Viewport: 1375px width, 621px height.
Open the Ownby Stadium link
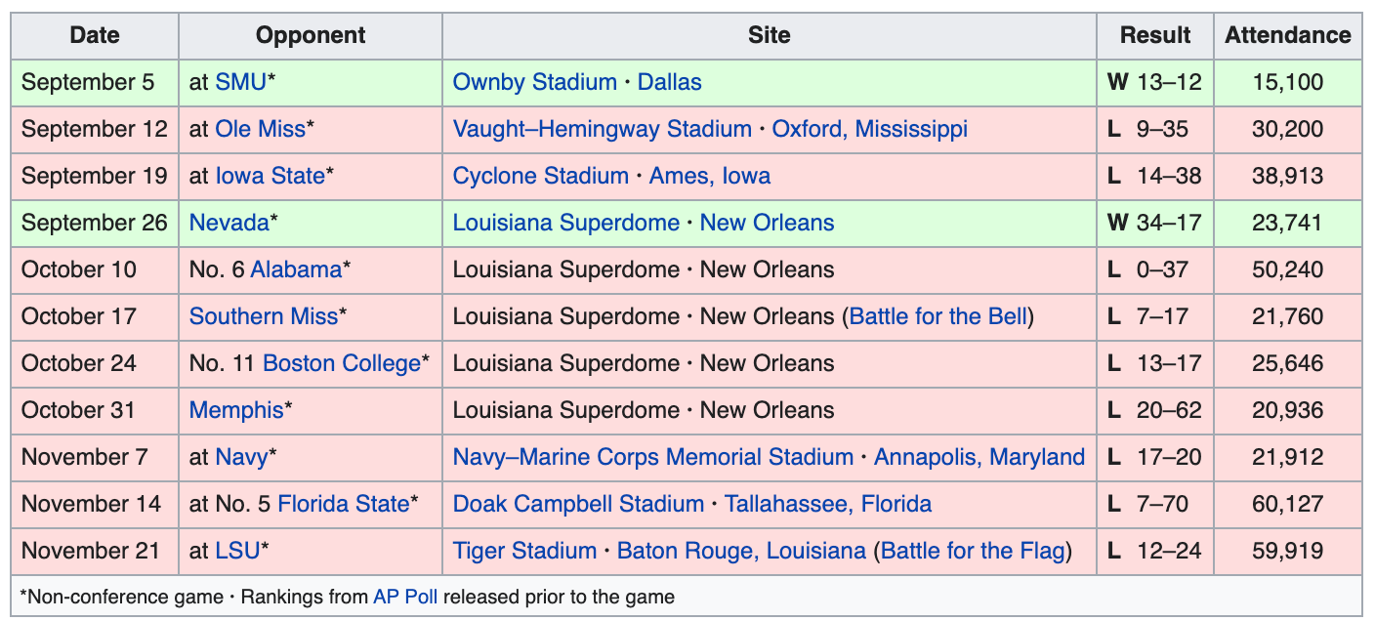[x=535, y=82]
